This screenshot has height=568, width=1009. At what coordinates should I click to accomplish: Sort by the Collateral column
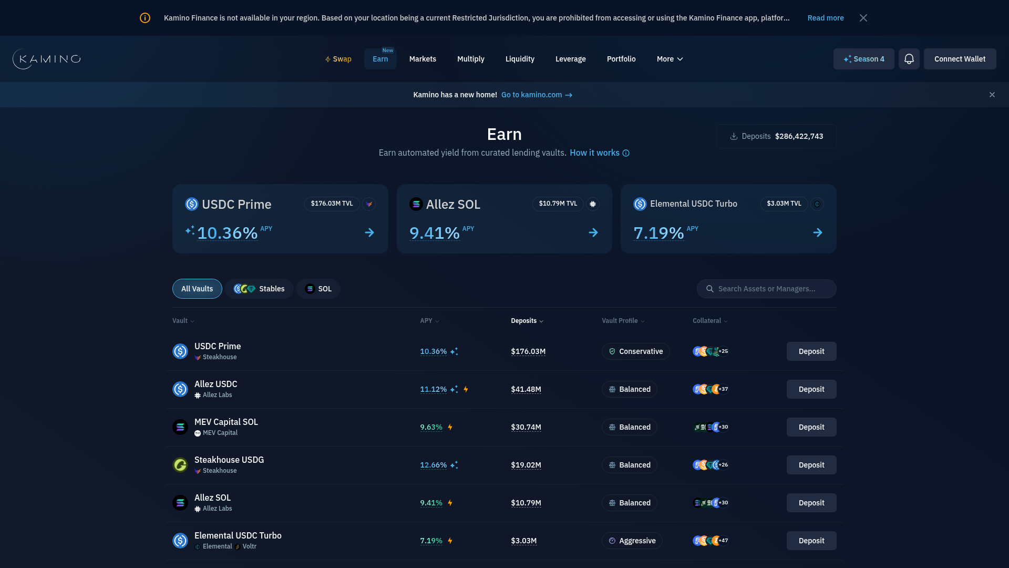(710, 321)
